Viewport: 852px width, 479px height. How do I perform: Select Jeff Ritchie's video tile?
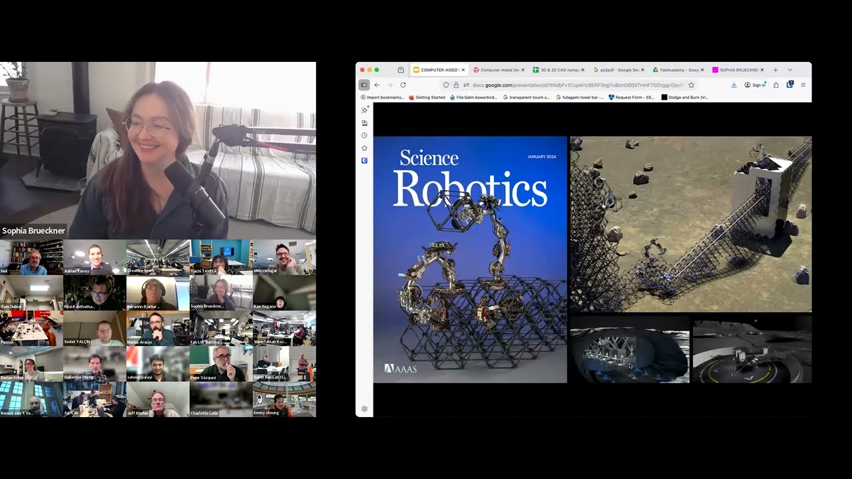click(158, 399)
